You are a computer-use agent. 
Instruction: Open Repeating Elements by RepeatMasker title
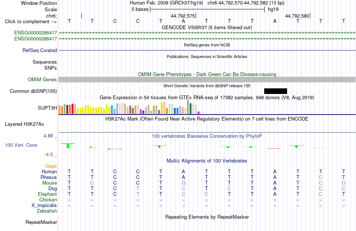tap(207, 217)
